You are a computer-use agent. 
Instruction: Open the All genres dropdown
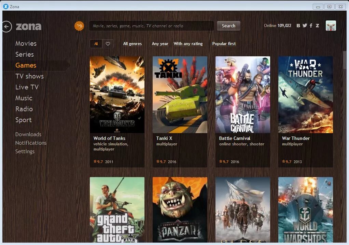pyautogui.click(x=132, y=44)
